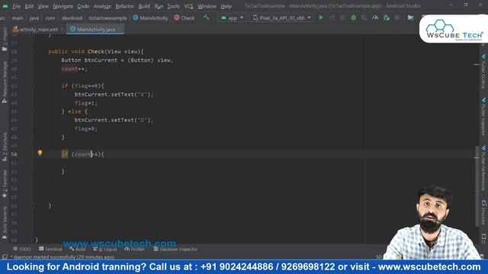Click the tictactoeexample breadcrumb
Image resolution: width=488 pixels, height=274 pixels.
[x=108, y=18]
